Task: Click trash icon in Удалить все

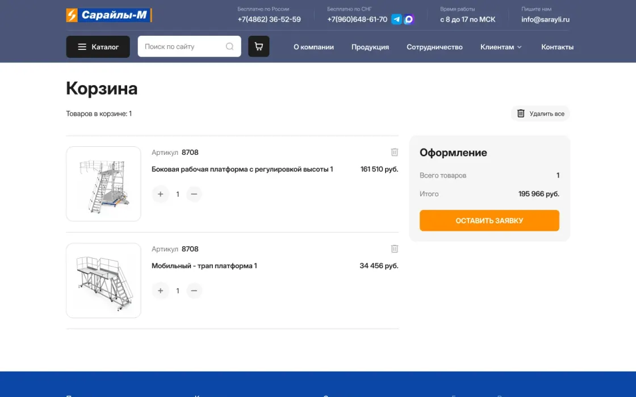Action: pyautogui.click(x=521, y=113)
